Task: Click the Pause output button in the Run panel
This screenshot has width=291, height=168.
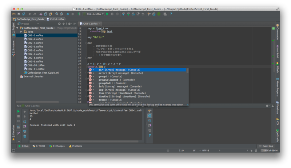Action: click(19, 121)
